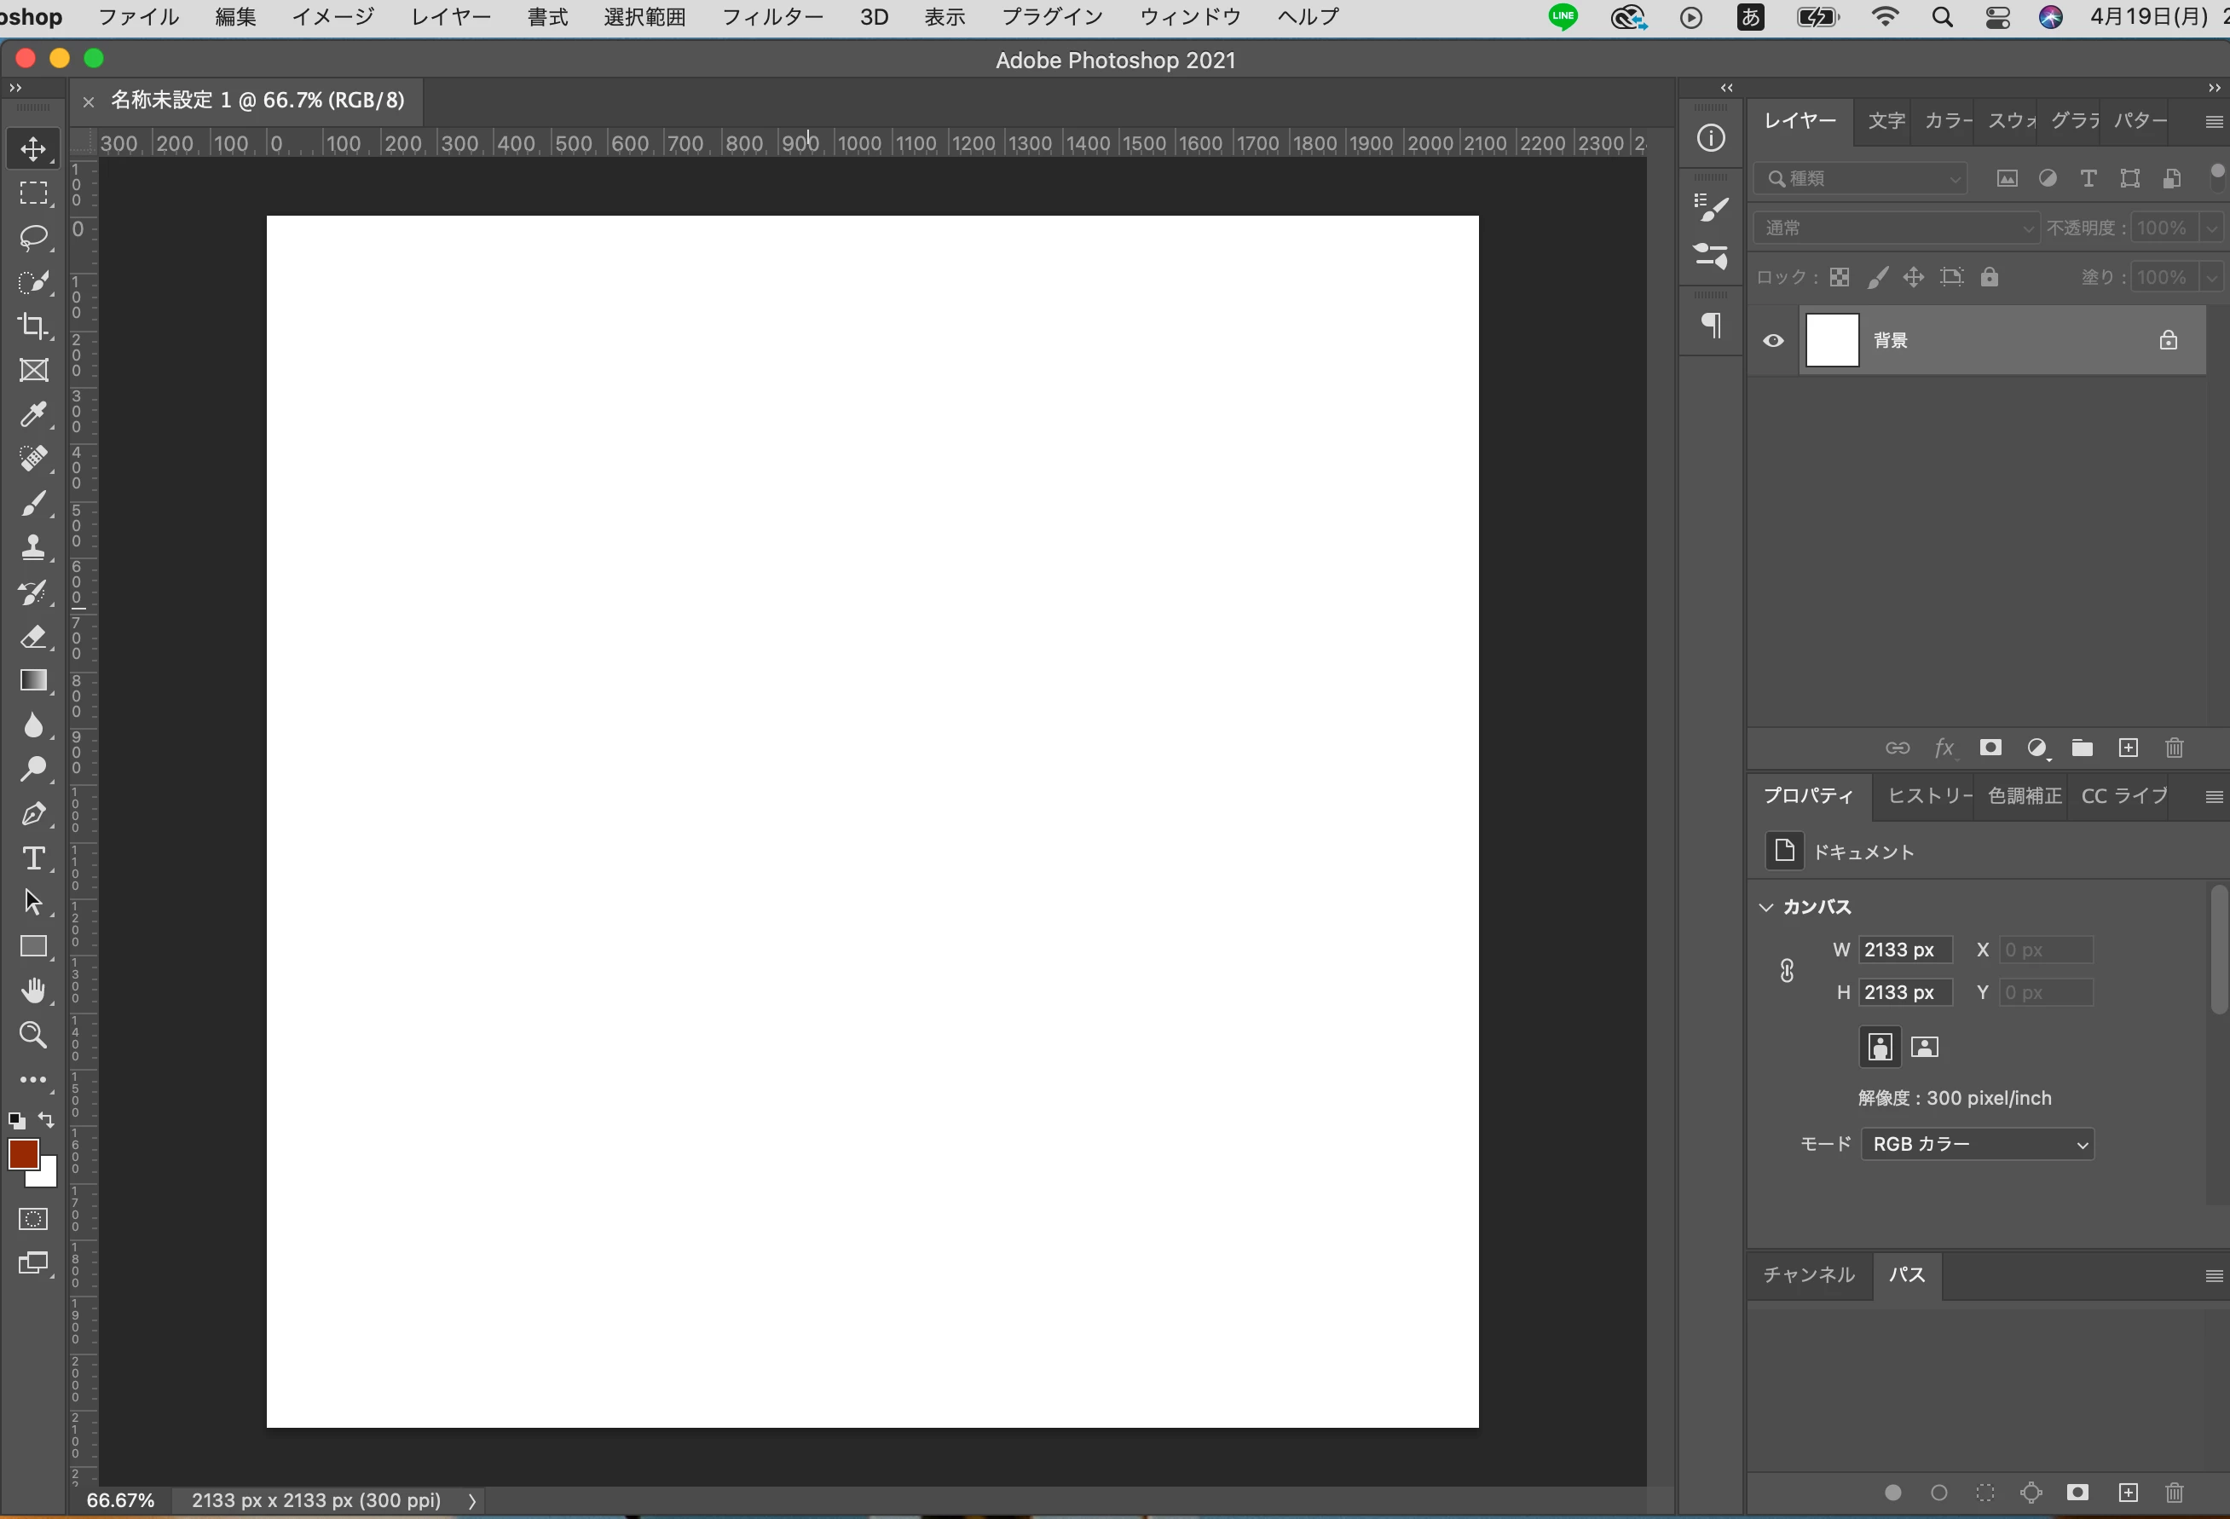This screenshot has width=2230, height=1519.
Task: Select the Eraser tool
Action: point(33,637)
